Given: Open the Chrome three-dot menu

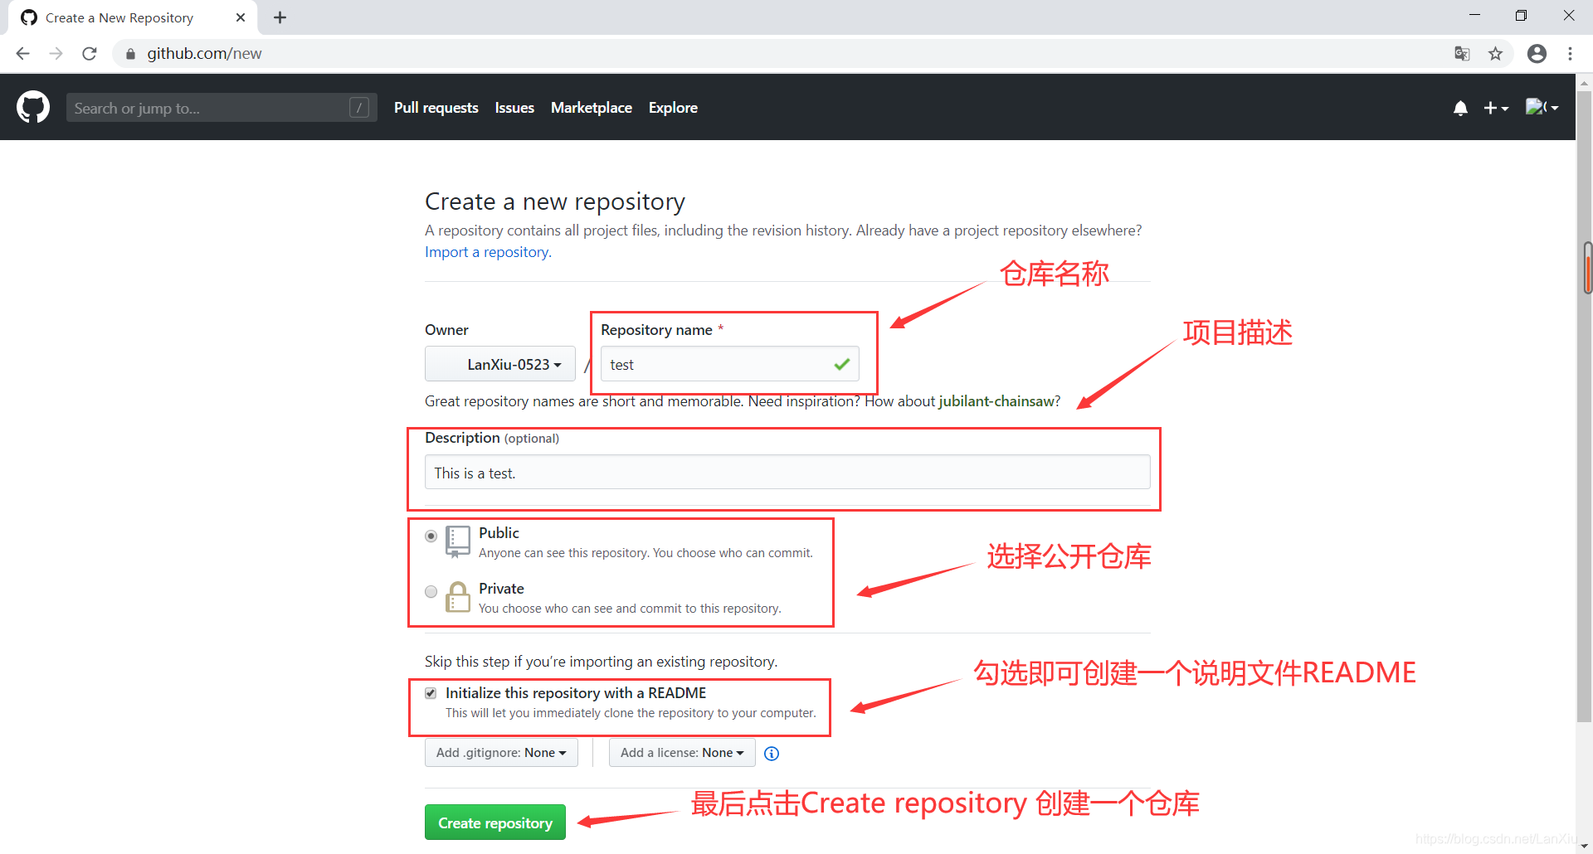Looking at the screenshot, I should (1570, 54).
